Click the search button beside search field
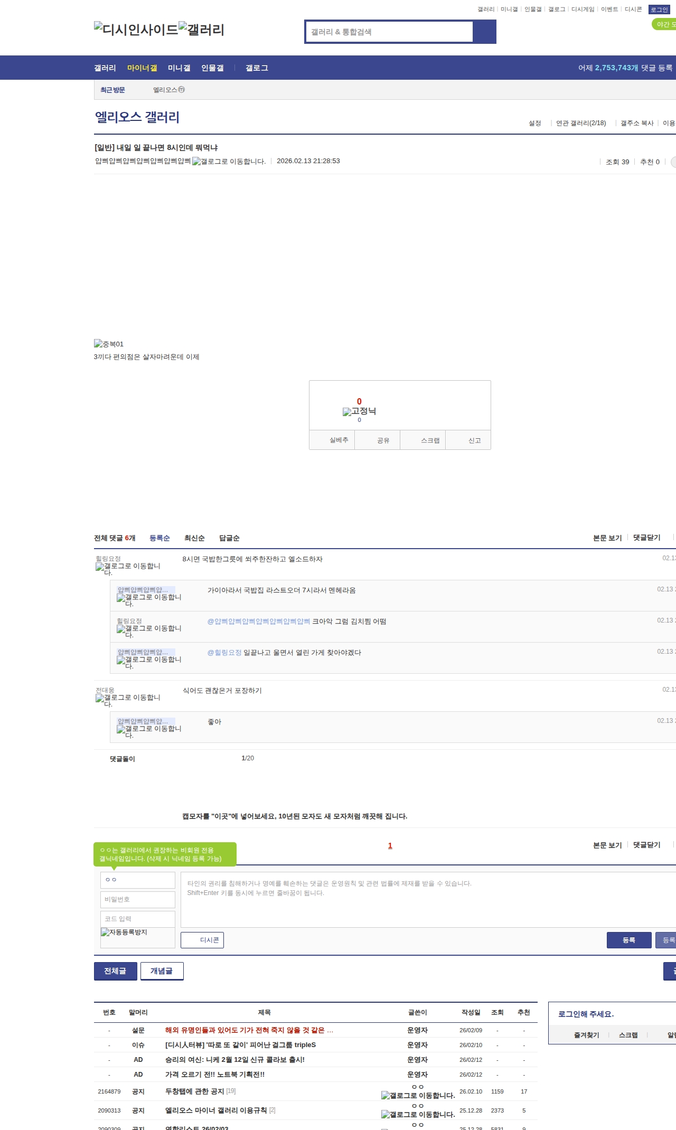 pos(484,32)
